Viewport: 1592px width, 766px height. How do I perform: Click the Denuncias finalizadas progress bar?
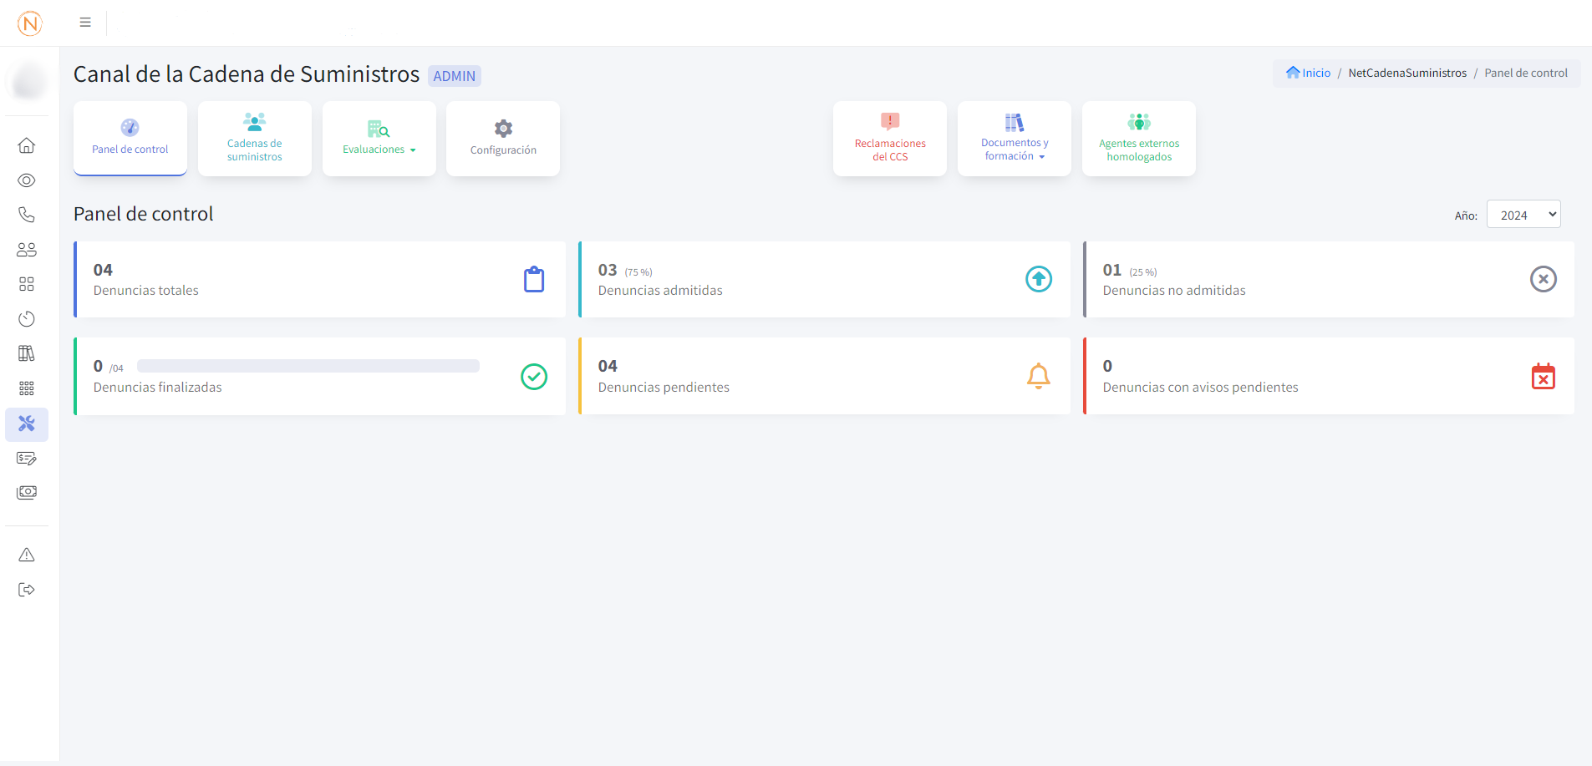[308, 366]
